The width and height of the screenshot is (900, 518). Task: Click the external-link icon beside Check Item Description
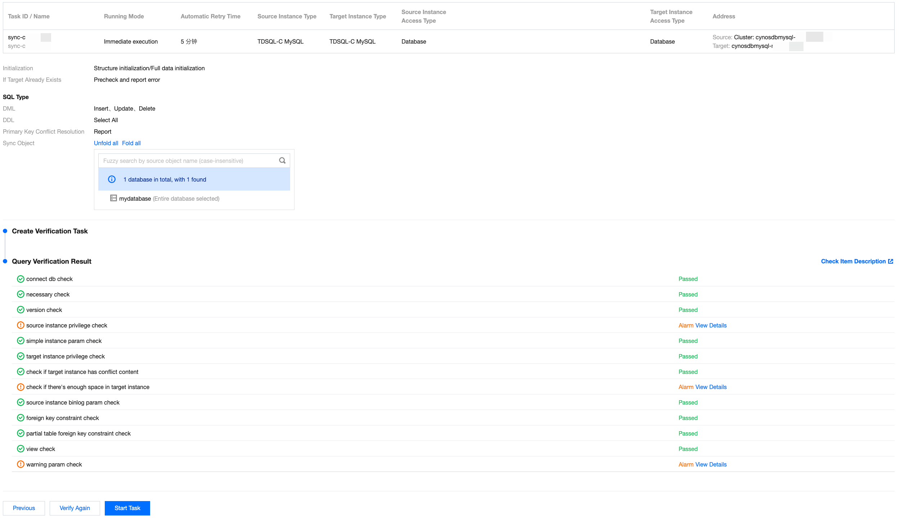(891, 262)
